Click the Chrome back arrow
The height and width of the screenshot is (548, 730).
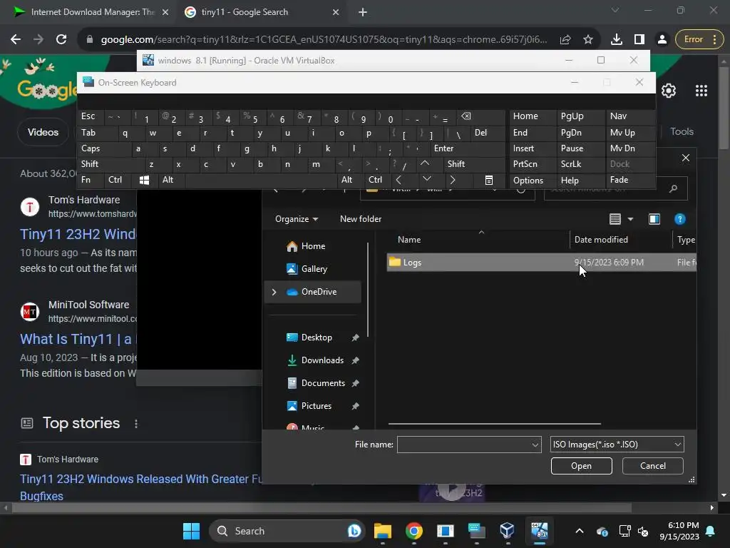[x=16, y=40]
